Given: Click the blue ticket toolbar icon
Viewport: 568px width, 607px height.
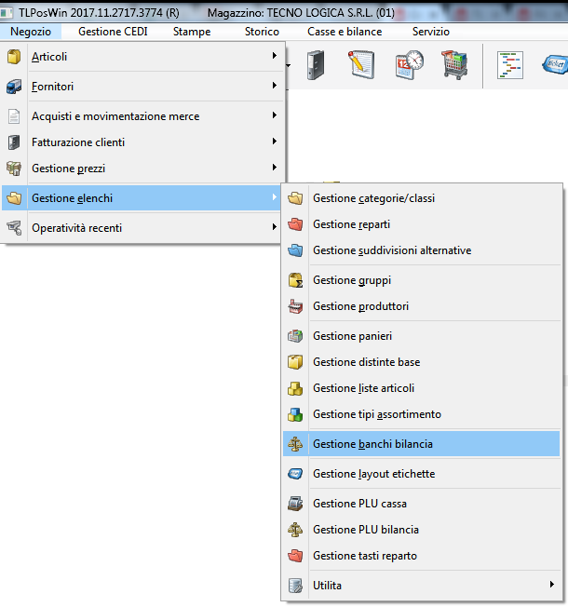Looking at the screenshot, I should [x=555, y=65].
